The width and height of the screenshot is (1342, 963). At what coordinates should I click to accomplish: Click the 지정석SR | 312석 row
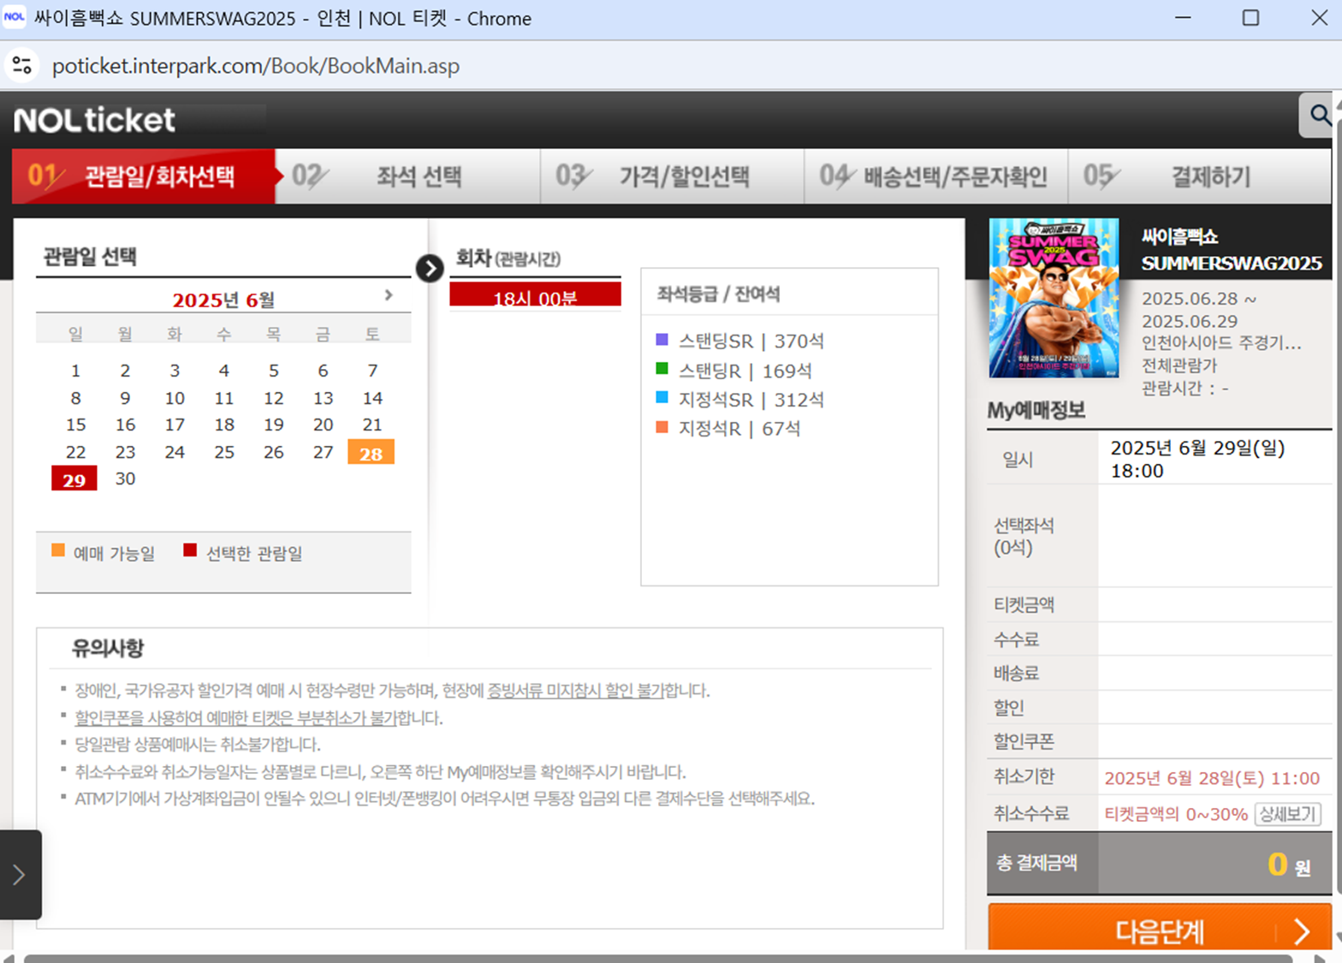click(740, 399)
